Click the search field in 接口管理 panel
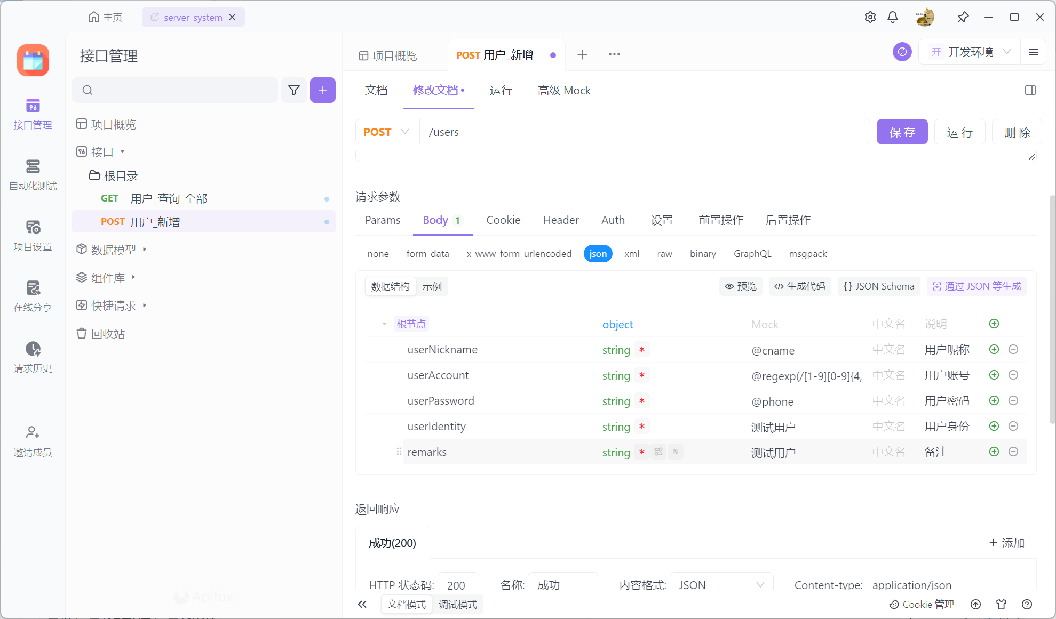 point(175,90)
